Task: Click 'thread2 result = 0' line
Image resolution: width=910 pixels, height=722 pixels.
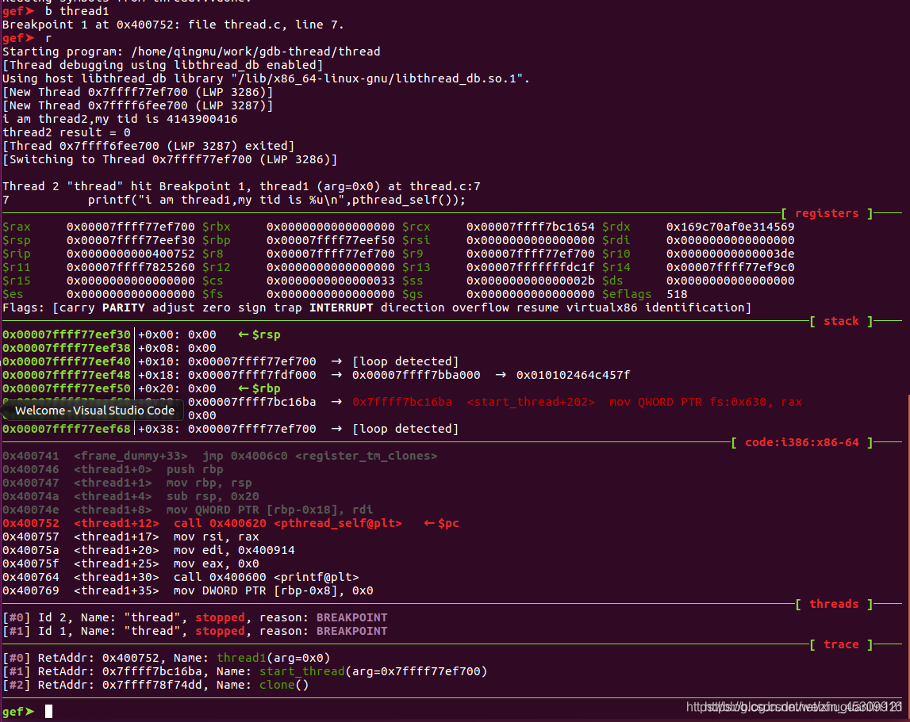Action: pos(66,132)
